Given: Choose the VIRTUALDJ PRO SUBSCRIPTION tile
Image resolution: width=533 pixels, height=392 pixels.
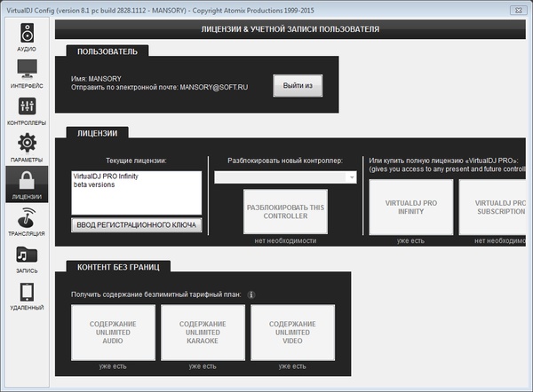Looking at the screenshot, I should pos(493,208).
